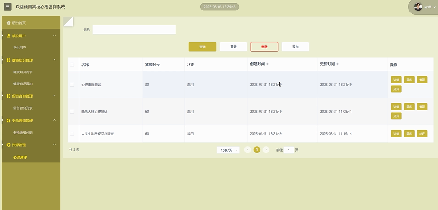The height and width of the screenshot is (210, 438).
Task: Collapse the 留言咨询管理 menu section
Action: tap(54, 96)
